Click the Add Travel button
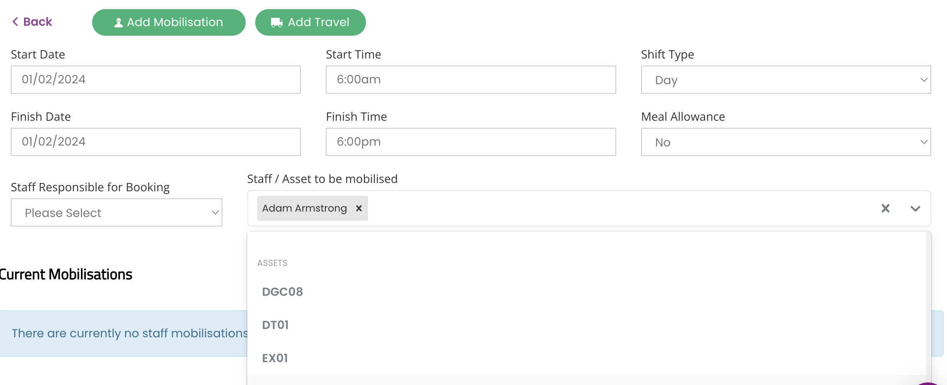 (x=310, y=22)
